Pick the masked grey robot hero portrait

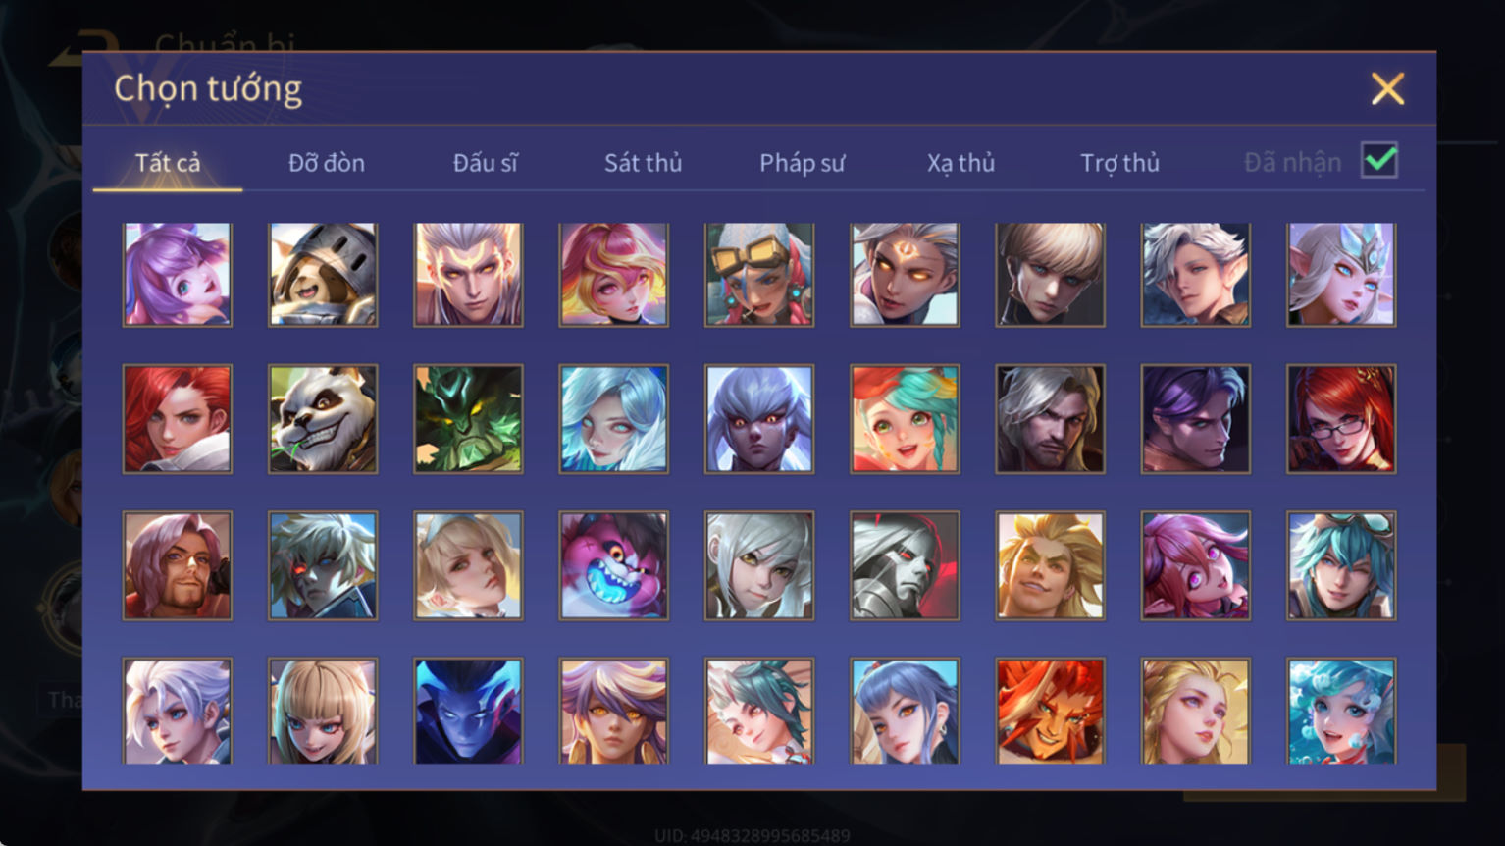pyautogui.click(x=905, y=565)
